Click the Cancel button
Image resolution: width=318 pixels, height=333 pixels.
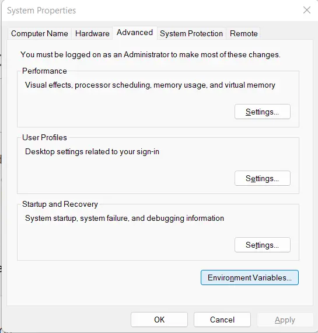click(222, 320)
